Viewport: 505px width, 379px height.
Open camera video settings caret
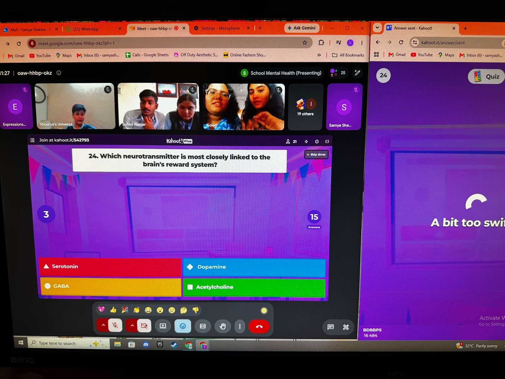pos(132,325)
